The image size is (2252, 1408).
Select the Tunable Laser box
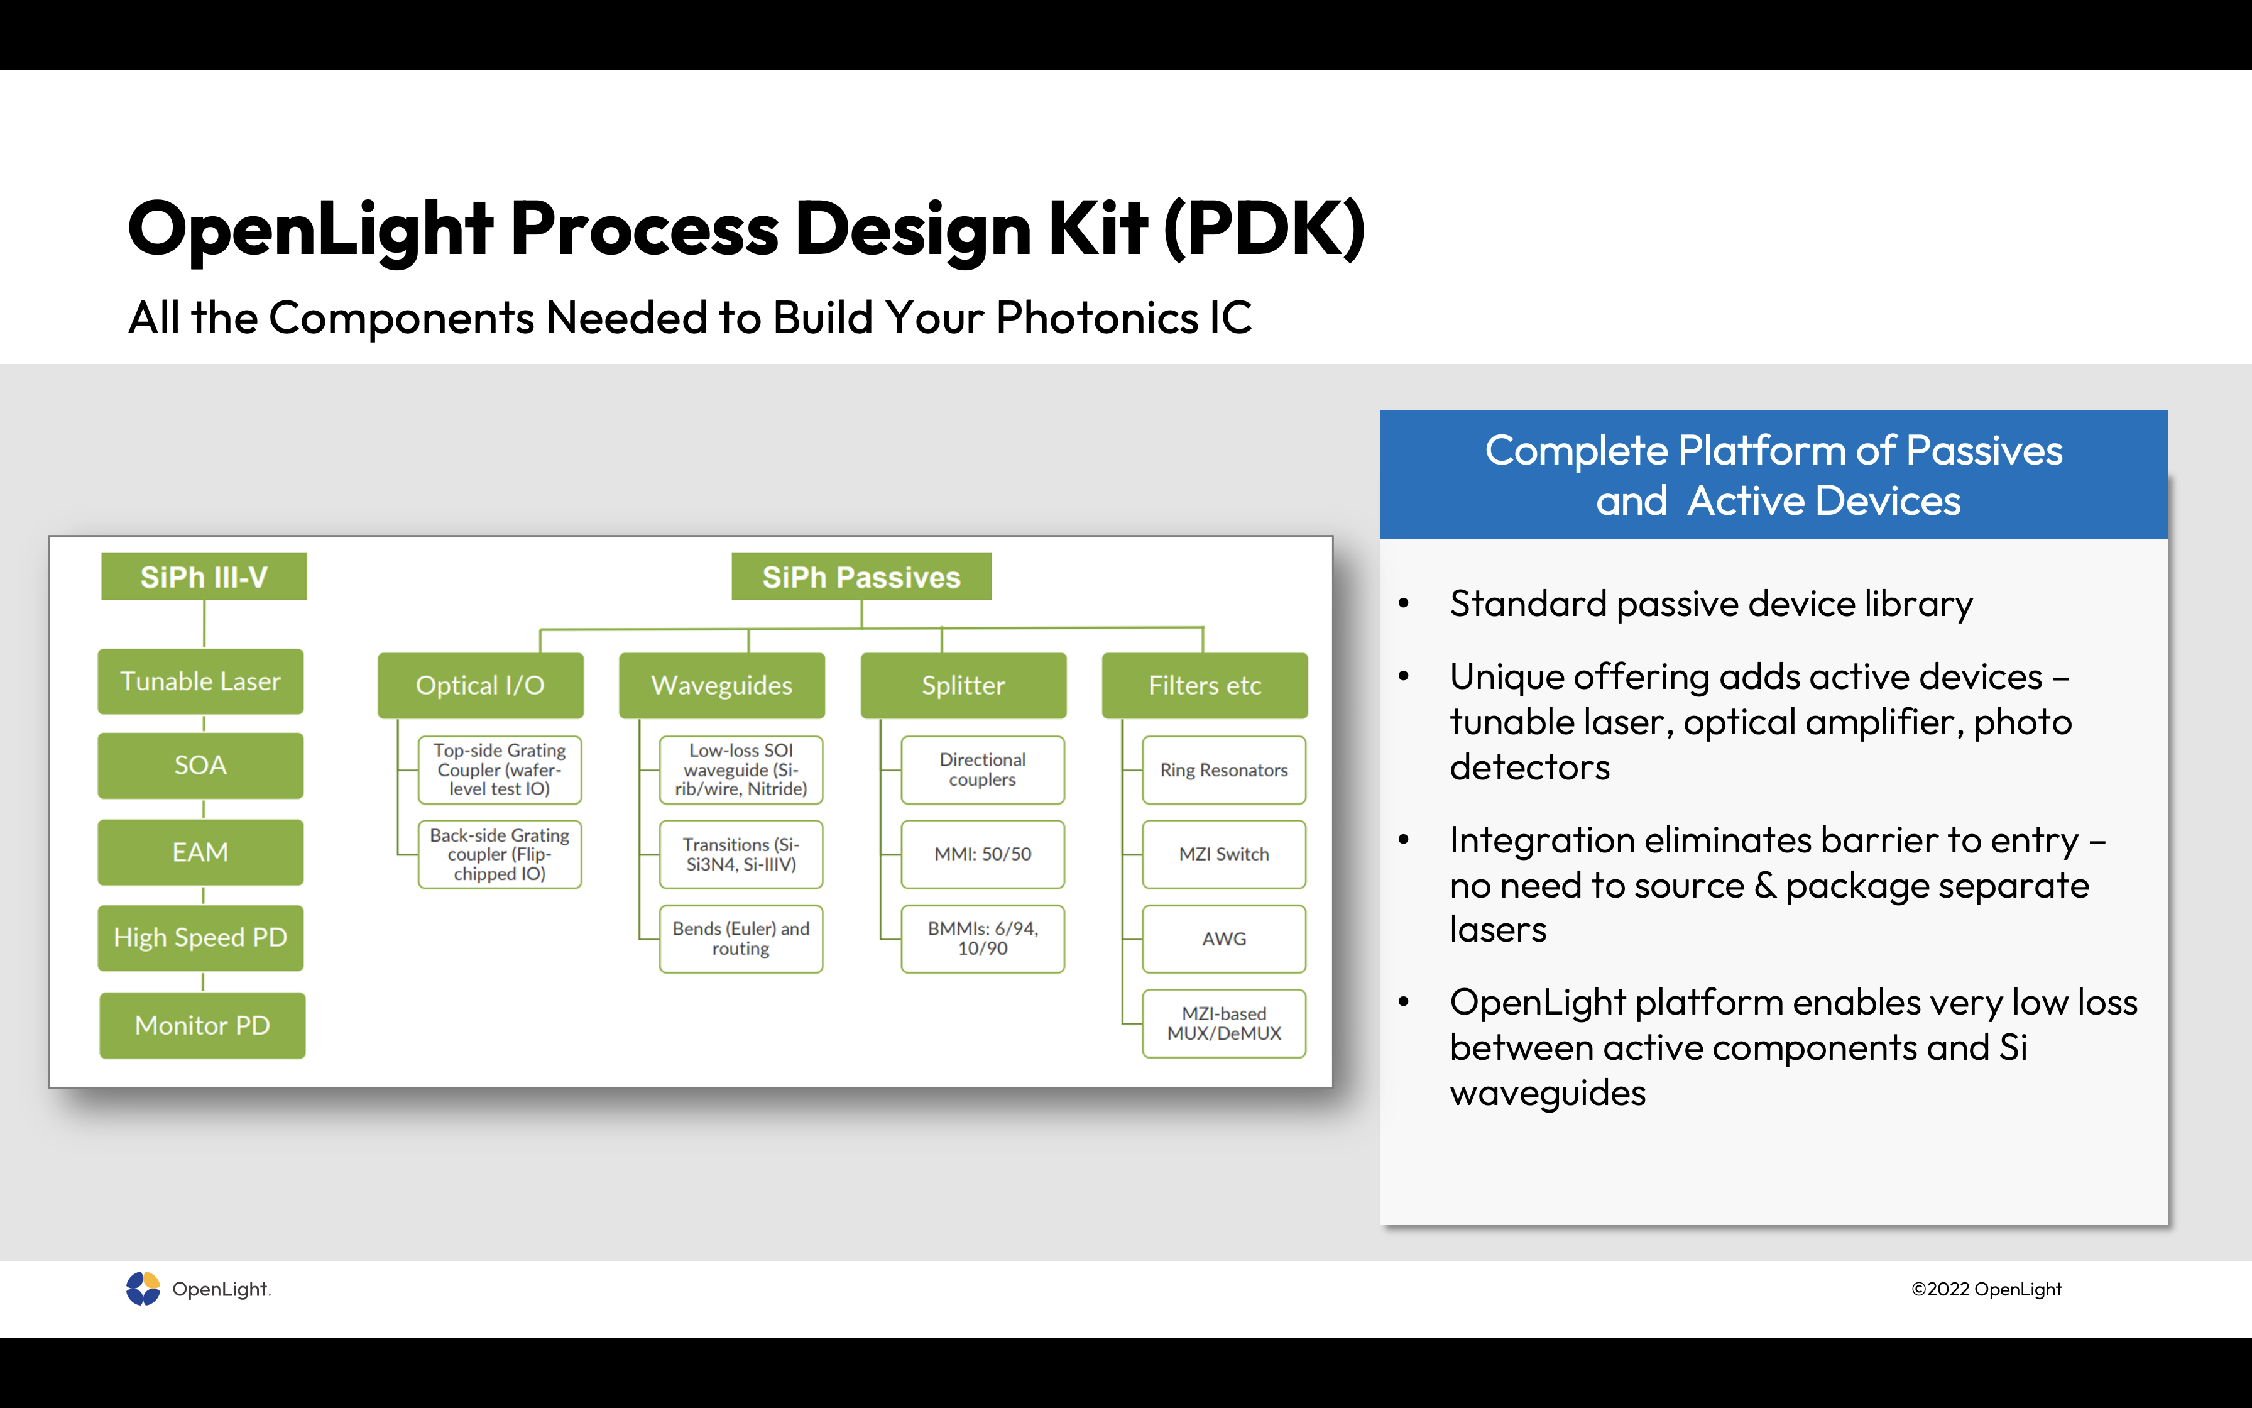201,681
